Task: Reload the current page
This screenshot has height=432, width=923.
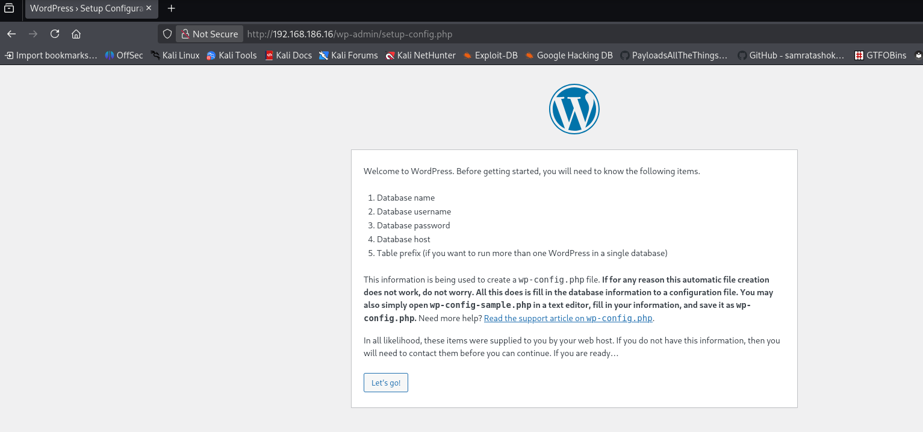Action: [54, 34]
